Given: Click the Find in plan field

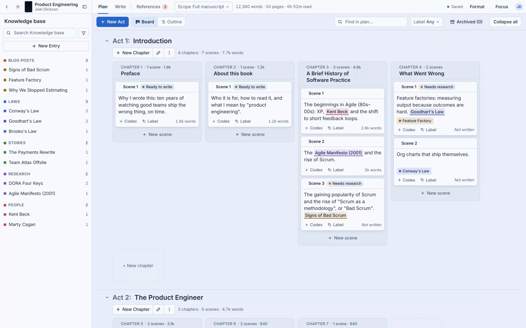Looking at the screenshot, I should [x=371, y=22].
